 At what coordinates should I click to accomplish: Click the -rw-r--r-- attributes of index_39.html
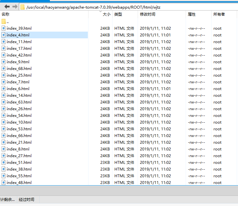[x=196, y=28]
